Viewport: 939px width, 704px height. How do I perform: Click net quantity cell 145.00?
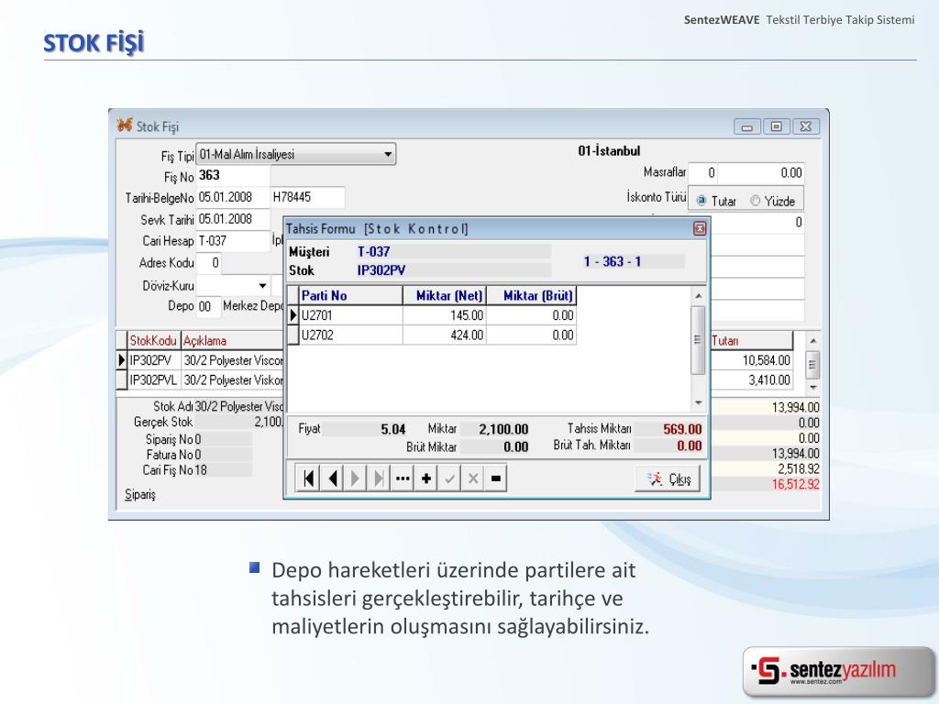pos(445,315)
